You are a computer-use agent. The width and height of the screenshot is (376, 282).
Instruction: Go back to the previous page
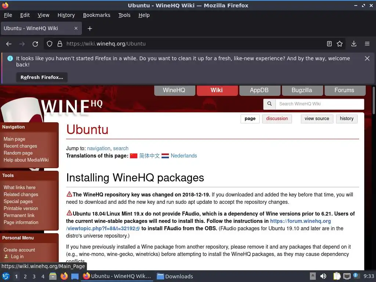9,44
